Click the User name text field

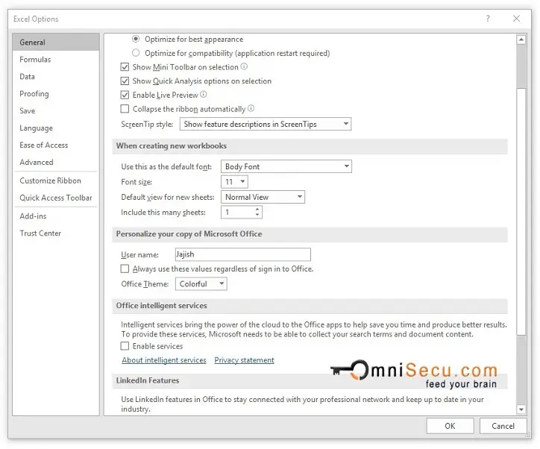[242, 254]
